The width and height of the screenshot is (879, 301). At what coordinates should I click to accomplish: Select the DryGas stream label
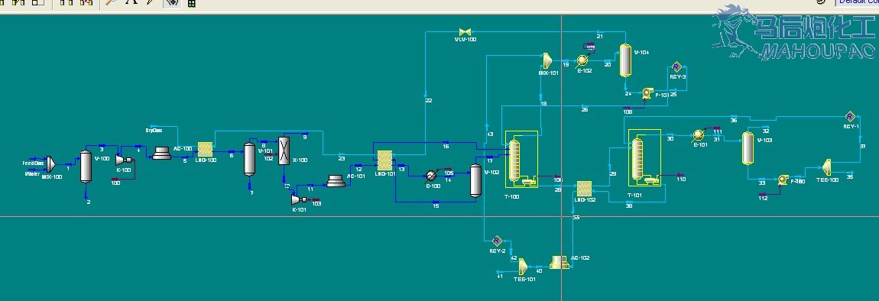(x=154, y=130)
